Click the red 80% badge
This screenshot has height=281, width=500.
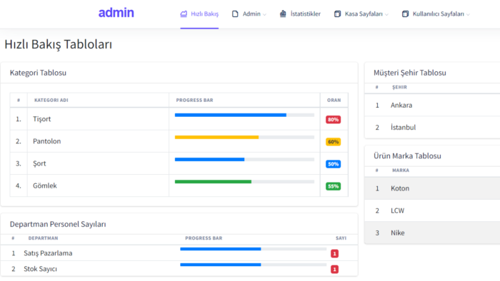click(x=333, y=120)
